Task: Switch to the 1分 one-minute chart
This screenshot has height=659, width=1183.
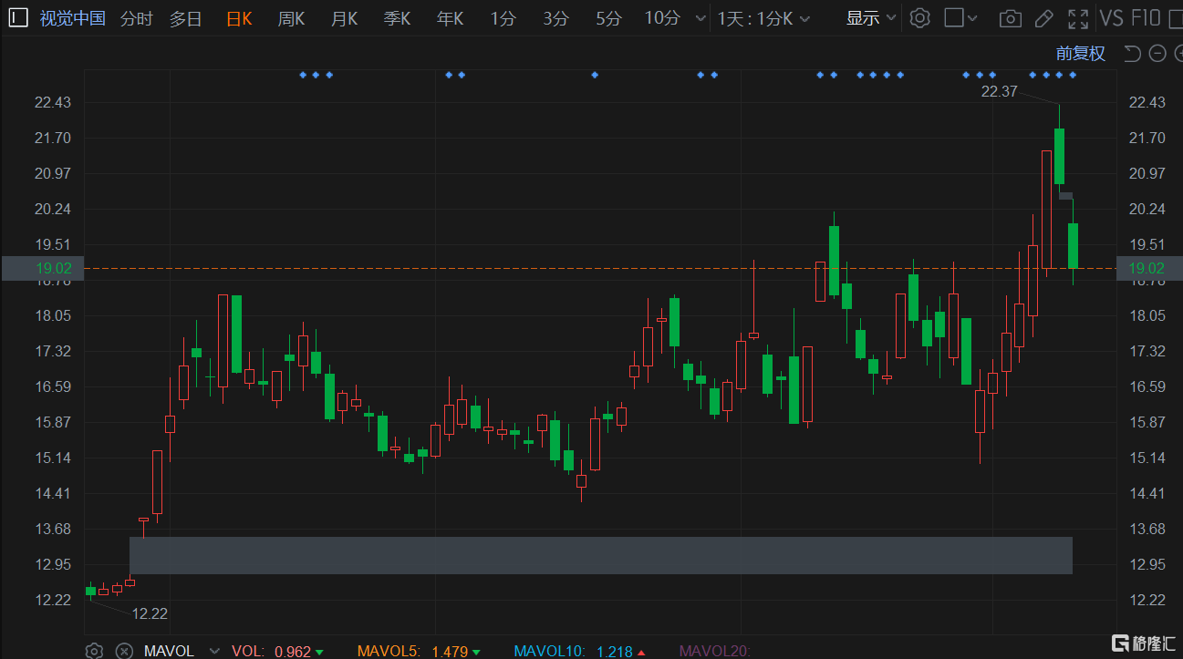Action: click(x=503, y=18)
